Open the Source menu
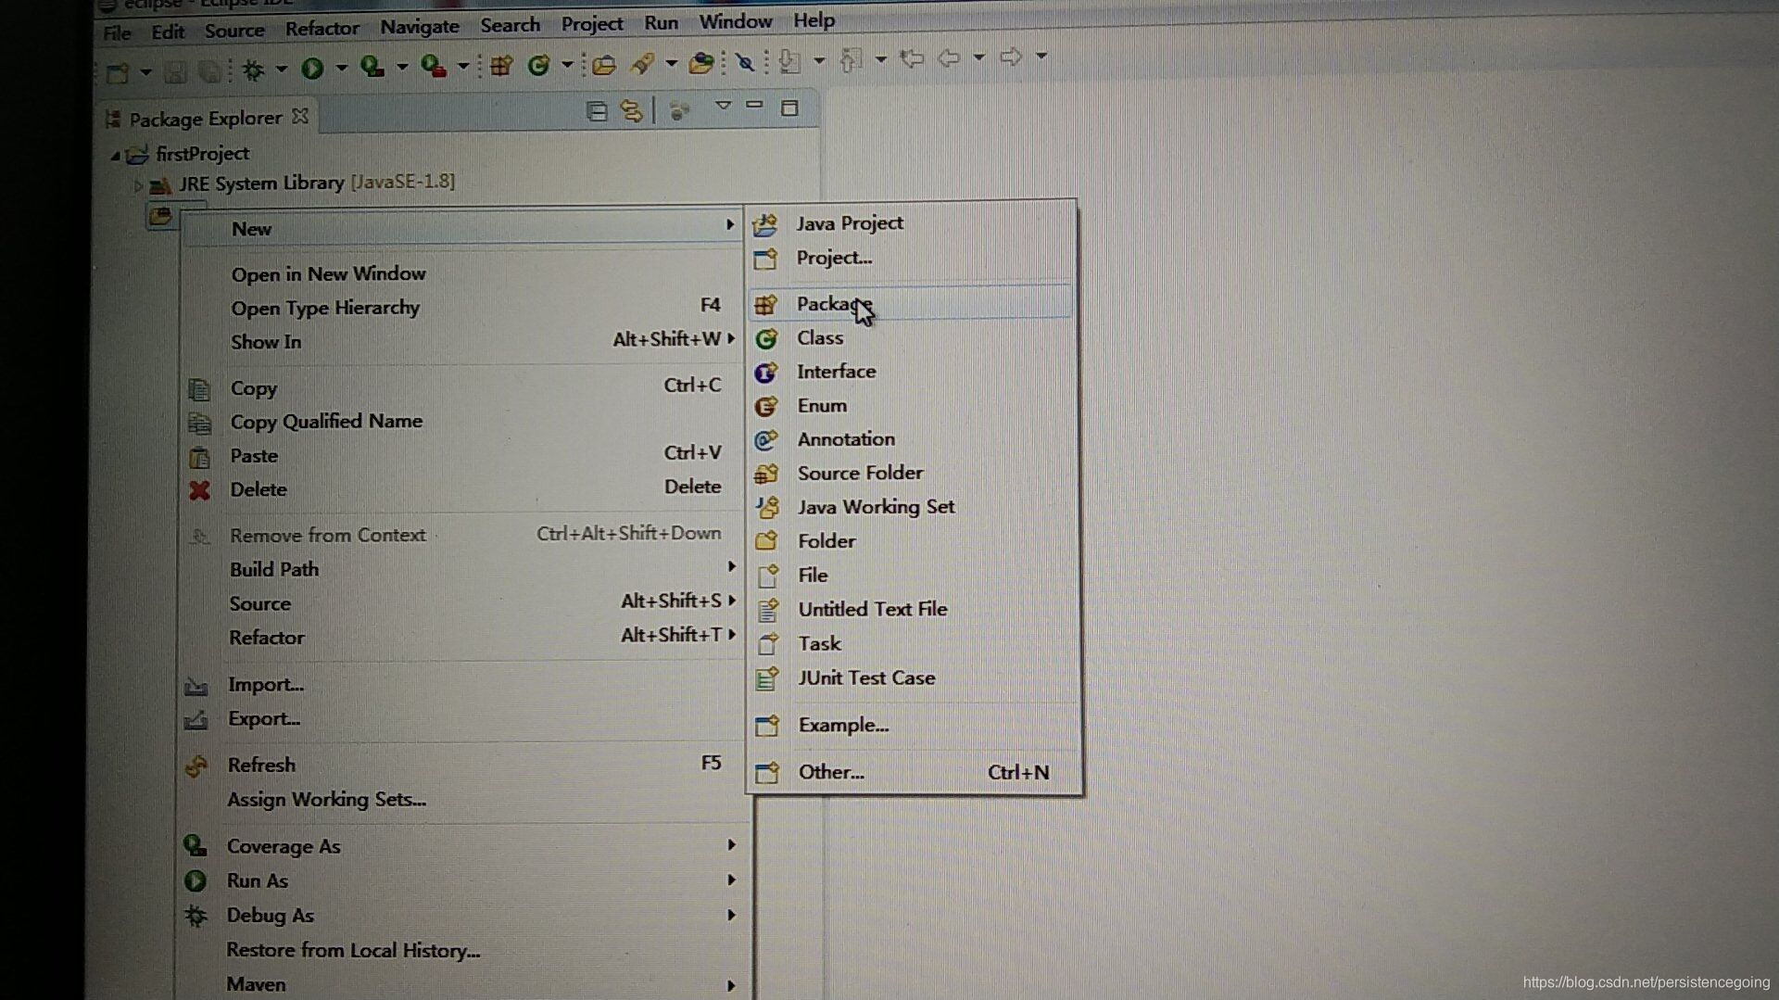 [x=234, y=31]
